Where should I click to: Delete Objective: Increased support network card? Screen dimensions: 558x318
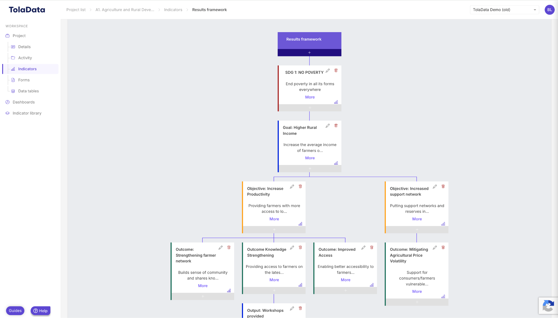click(443, 186)
